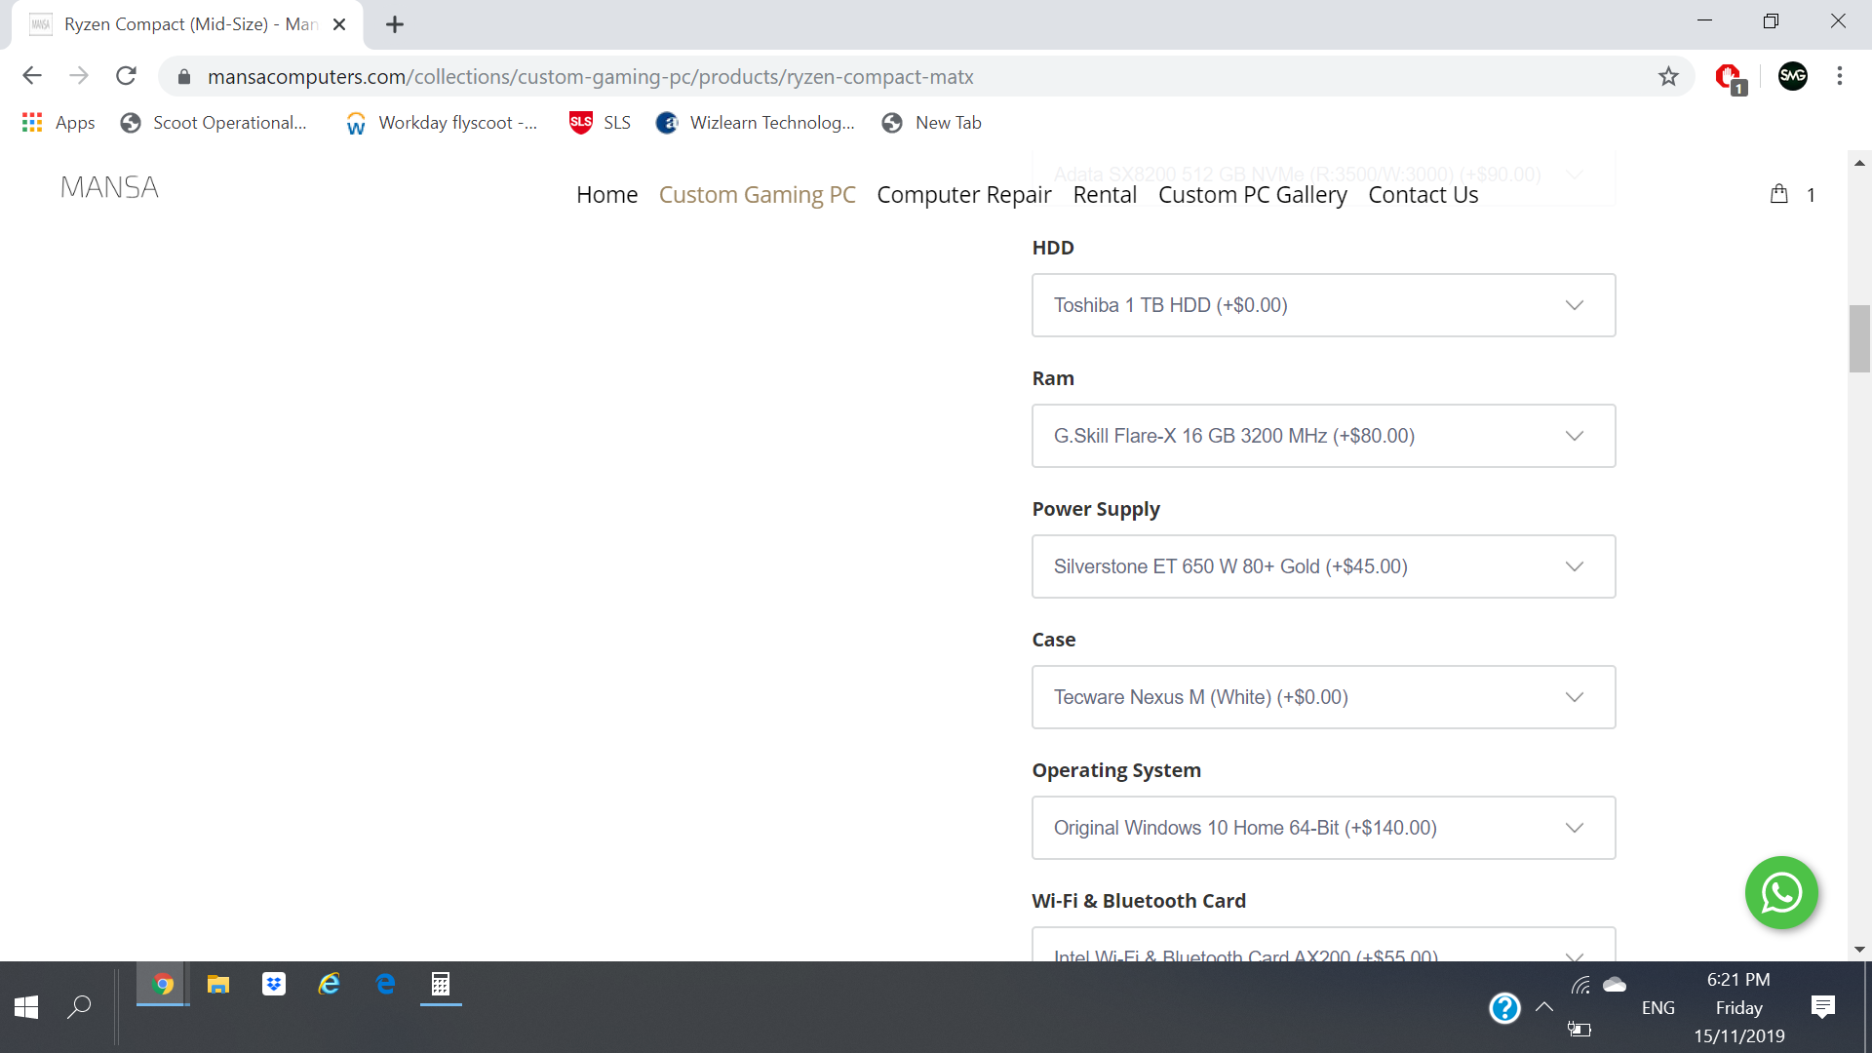The width and height of the screenshot is (1872, 1053).
Task: Switch the ENG input language indicator
Action: pos(1657,1007)
